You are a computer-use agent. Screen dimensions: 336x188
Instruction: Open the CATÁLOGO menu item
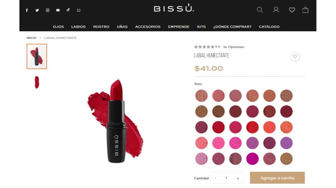(x=269, y=27)
